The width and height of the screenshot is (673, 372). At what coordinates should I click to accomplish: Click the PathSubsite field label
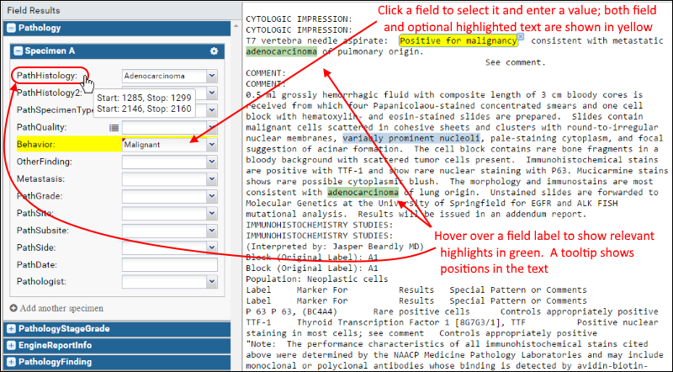pyautogui.click(x=43, y=231)
